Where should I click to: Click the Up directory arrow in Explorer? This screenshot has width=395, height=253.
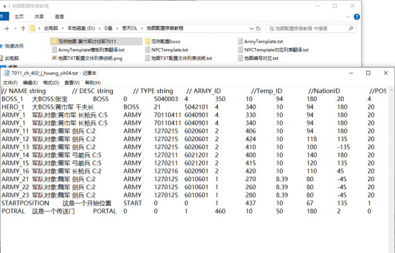point(23,28)
